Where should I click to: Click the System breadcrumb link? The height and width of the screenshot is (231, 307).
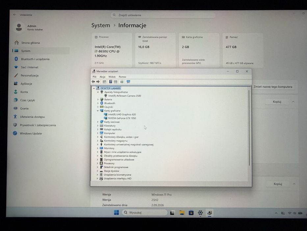tap(101, 25)
